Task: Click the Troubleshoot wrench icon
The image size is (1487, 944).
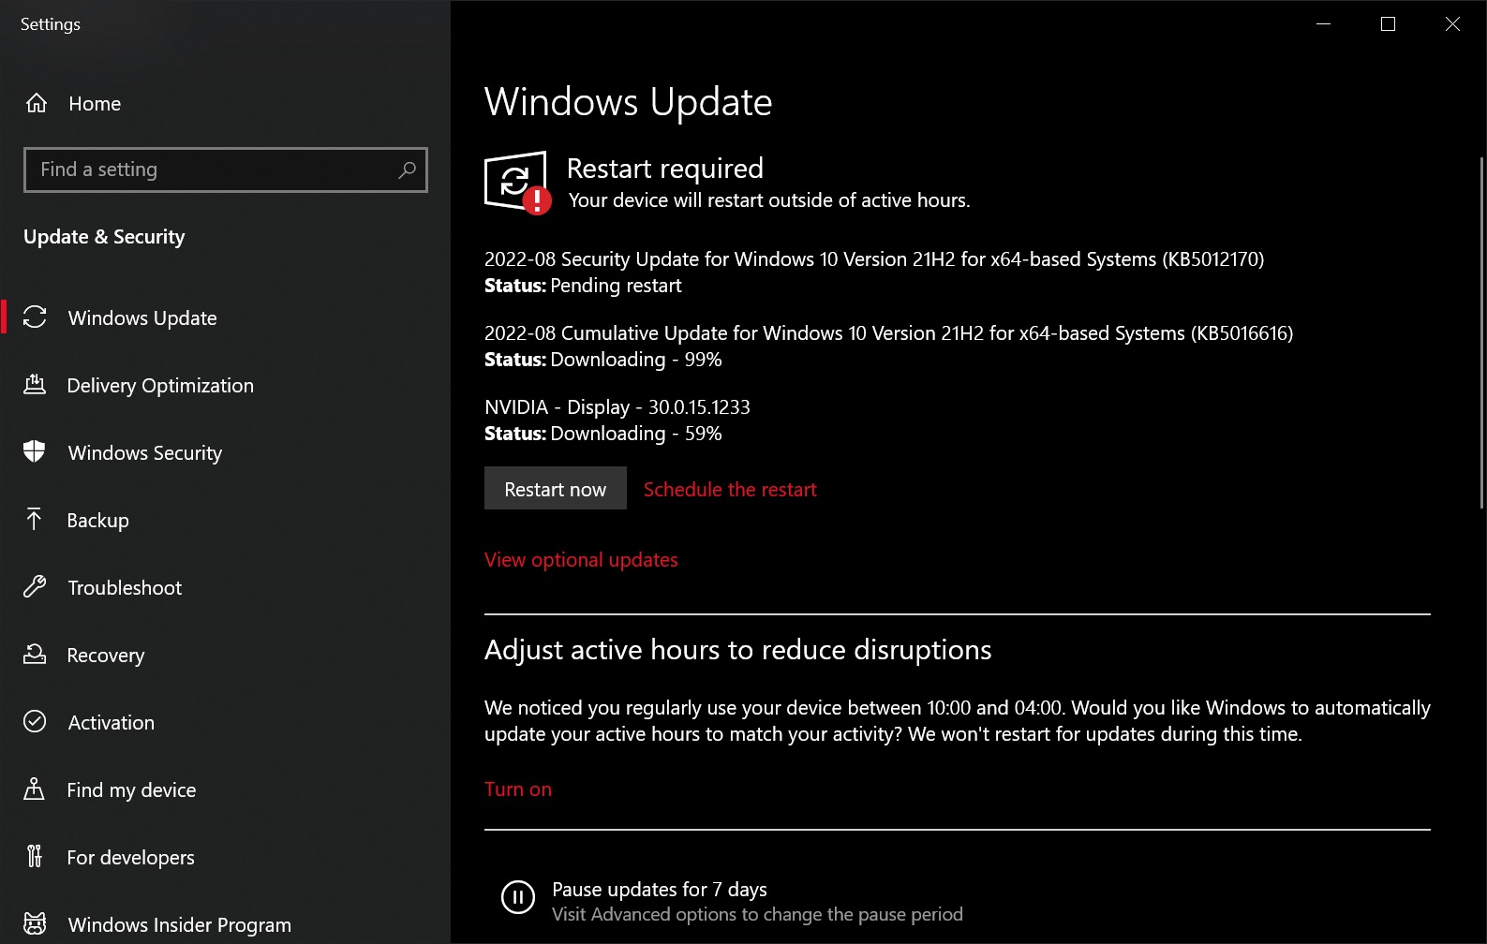Action: coord(35,587)
